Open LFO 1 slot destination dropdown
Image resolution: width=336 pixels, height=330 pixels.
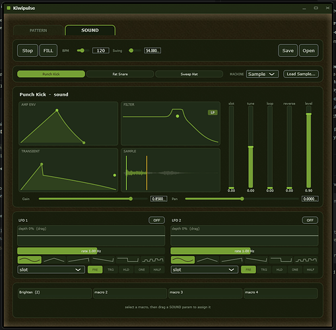[51, 270]
